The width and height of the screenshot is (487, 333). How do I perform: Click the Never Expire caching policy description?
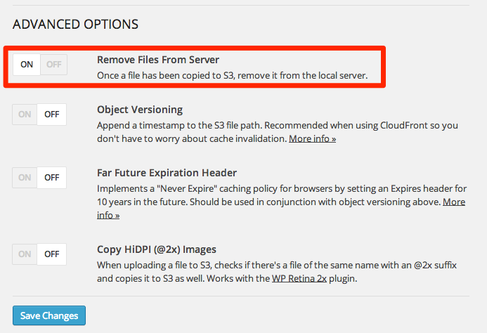[x=282, y=202]
